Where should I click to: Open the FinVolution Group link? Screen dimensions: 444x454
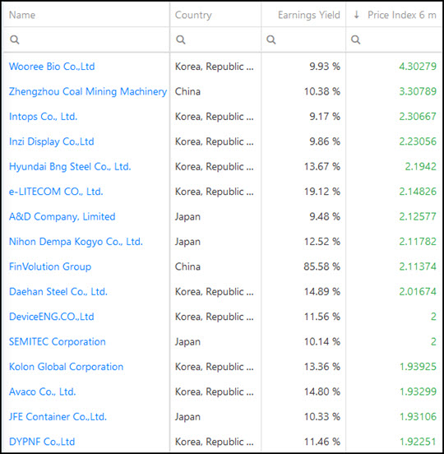pos(50,266)
